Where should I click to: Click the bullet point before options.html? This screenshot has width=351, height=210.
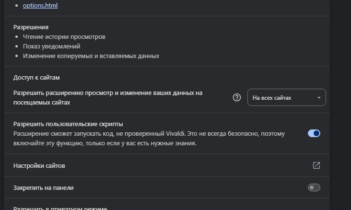[17, 6]
